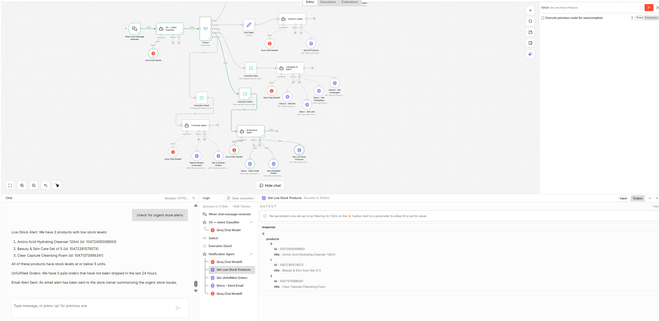Select the Get Low Stock Products canvas node

point(299,150)
